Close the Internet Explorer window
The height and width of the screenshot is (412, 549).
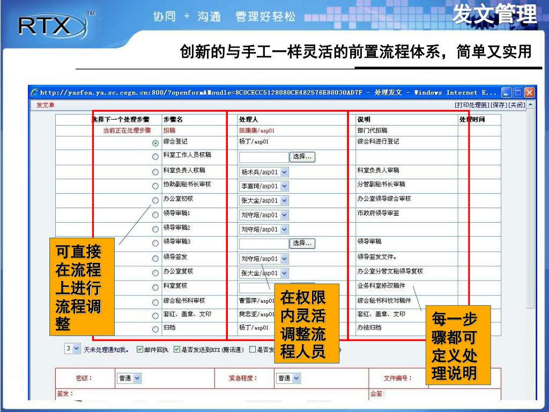529,92
